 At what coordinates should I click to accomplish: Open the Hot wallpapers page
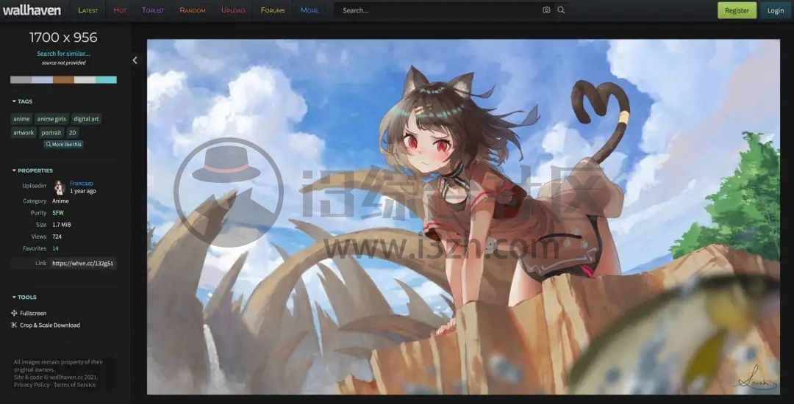[x=120, y=10]
